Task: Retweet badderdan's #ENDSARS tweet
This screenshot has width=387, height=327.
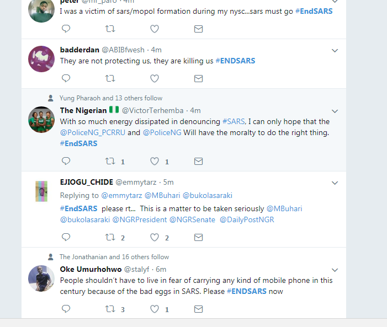Action: 110,78
